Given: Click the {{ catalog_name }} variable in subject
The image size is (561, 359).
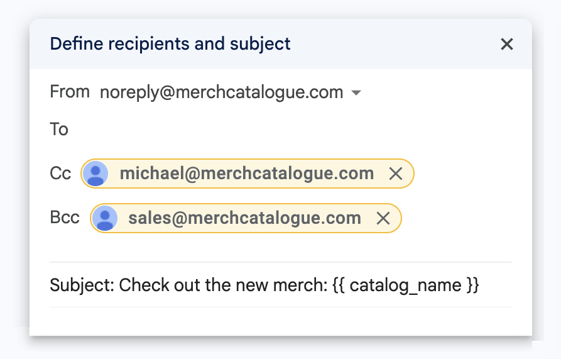Looking at the screenshot, I should point(405,285).
